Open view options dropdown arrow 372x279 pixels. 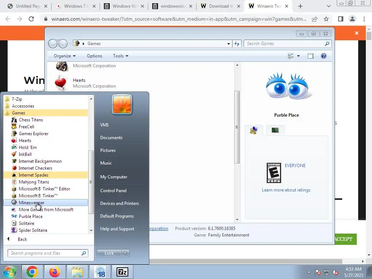[299, 56]
